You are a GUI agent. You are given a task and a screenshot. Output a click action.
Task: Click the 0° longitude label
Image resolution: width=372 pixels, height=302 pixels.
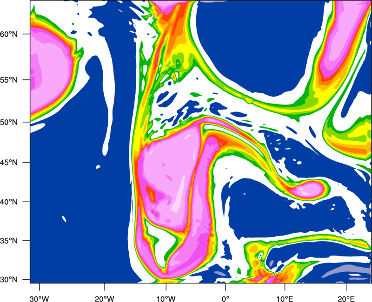[226, 299]
